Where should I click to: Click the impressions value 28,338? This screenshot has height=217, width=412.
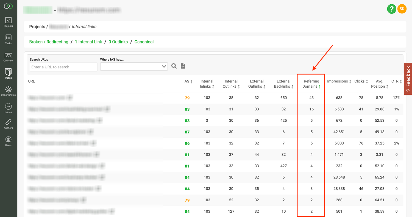coord(339,188)
